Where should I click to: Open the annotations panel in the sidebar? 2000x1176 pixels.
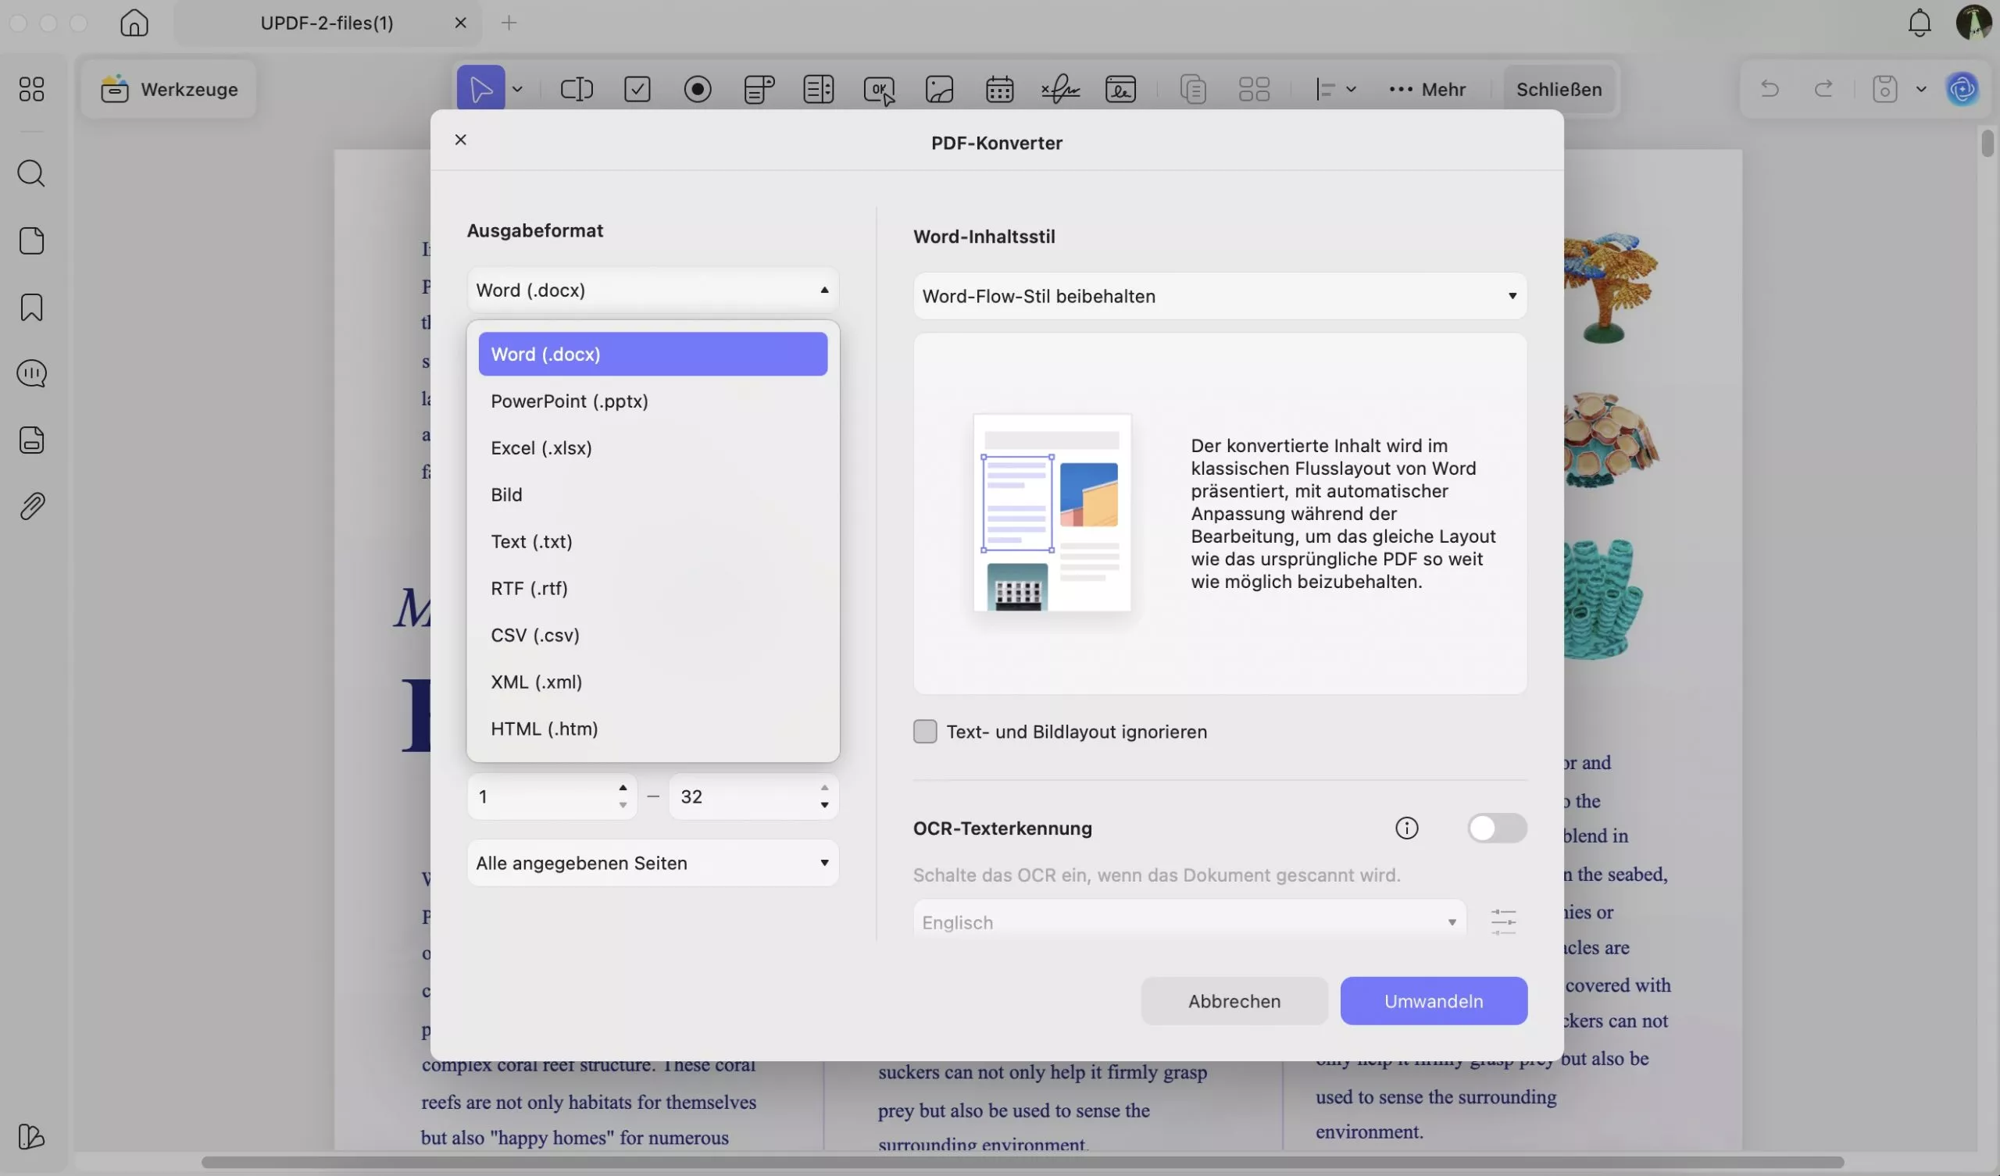point(33,373)
